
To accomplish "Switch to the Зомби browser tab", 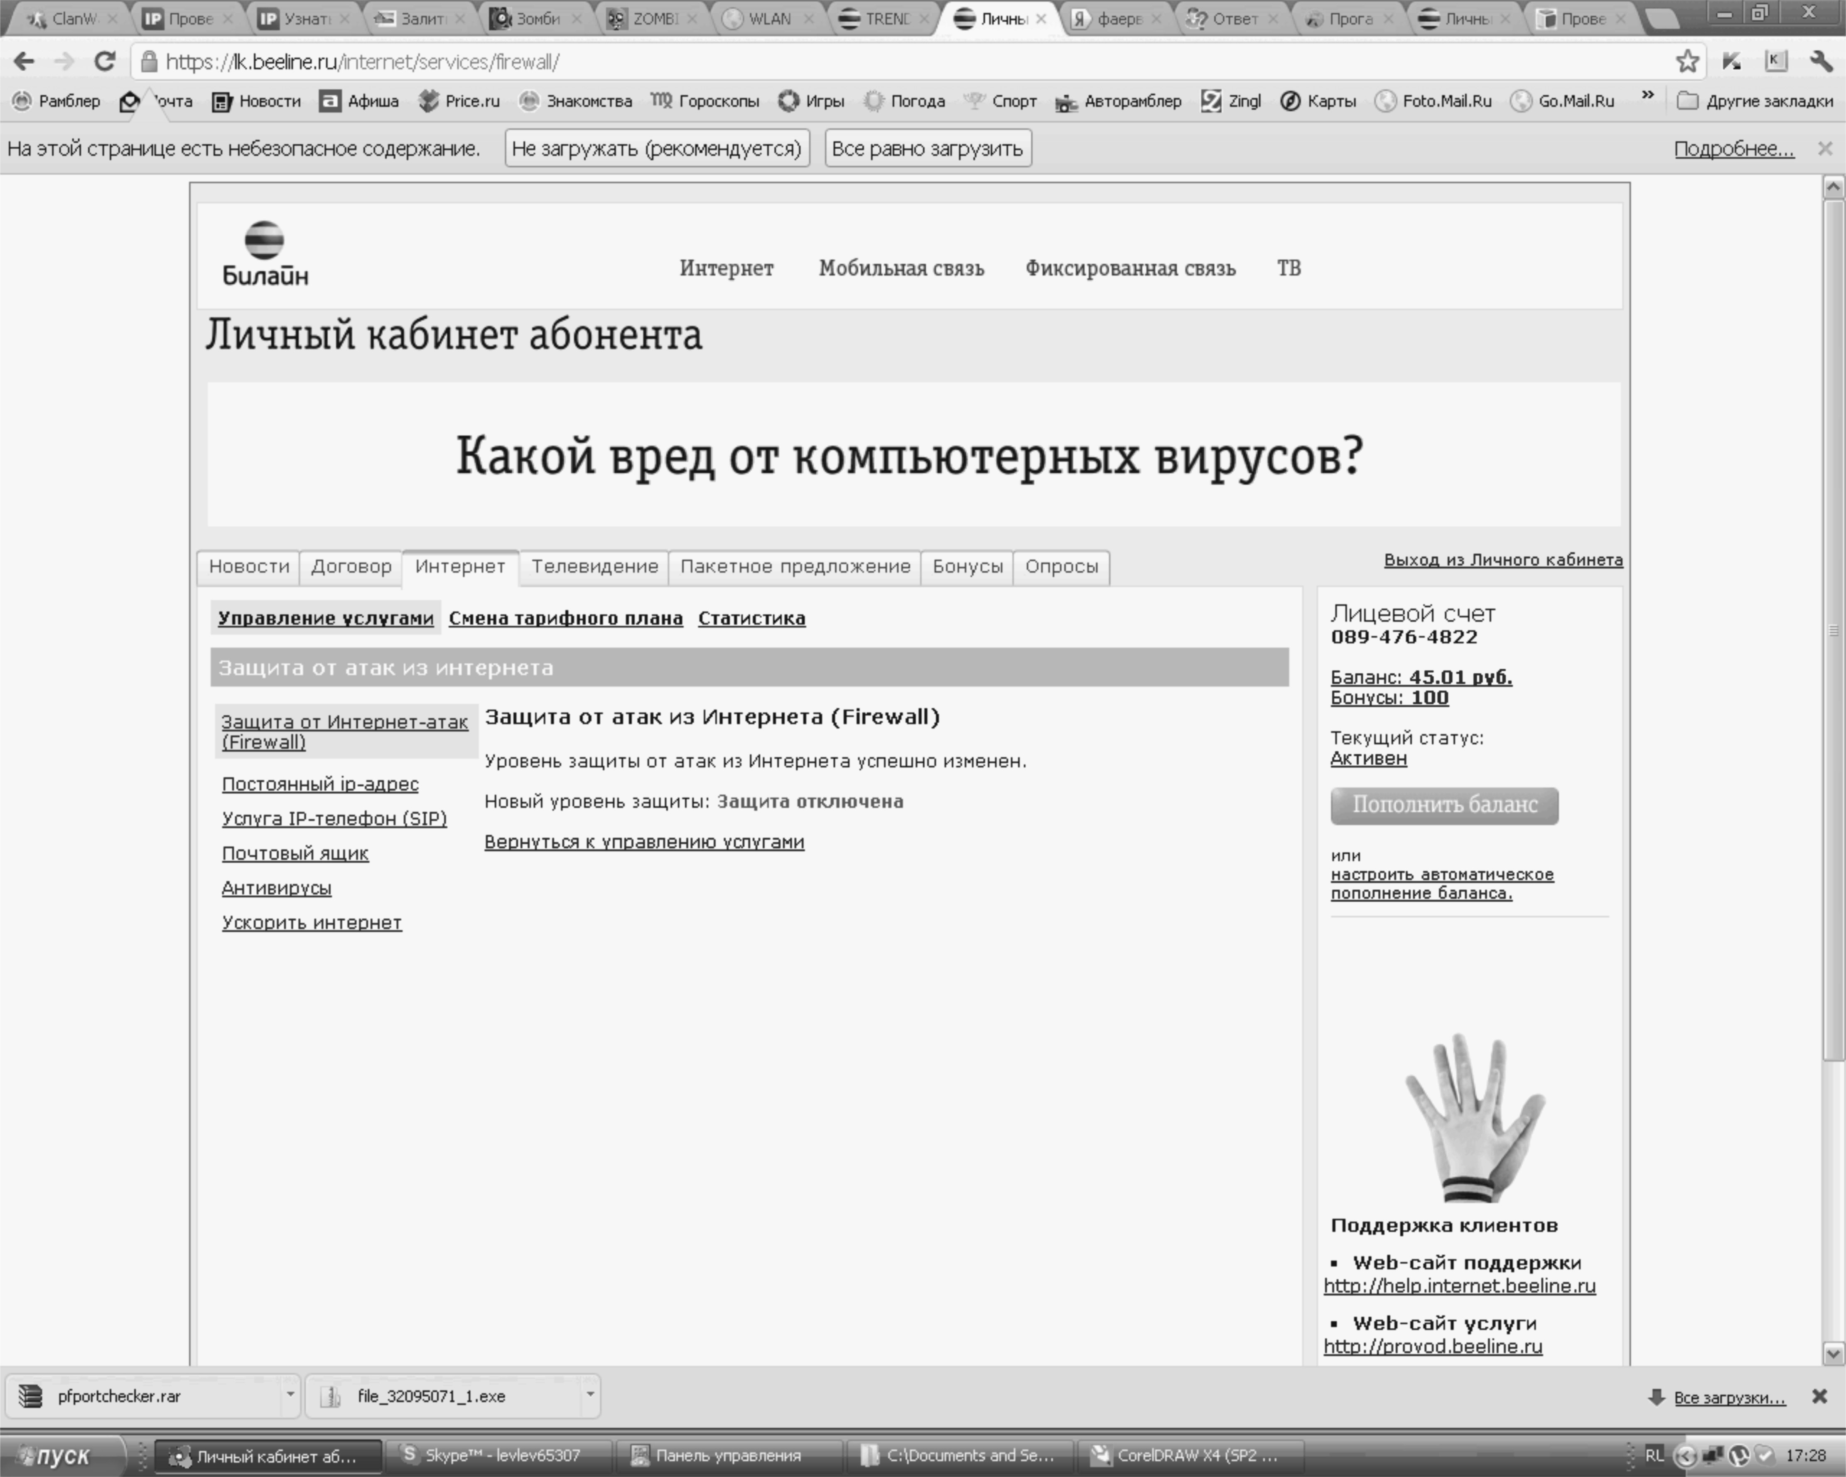I will click(x=535, y=19).
